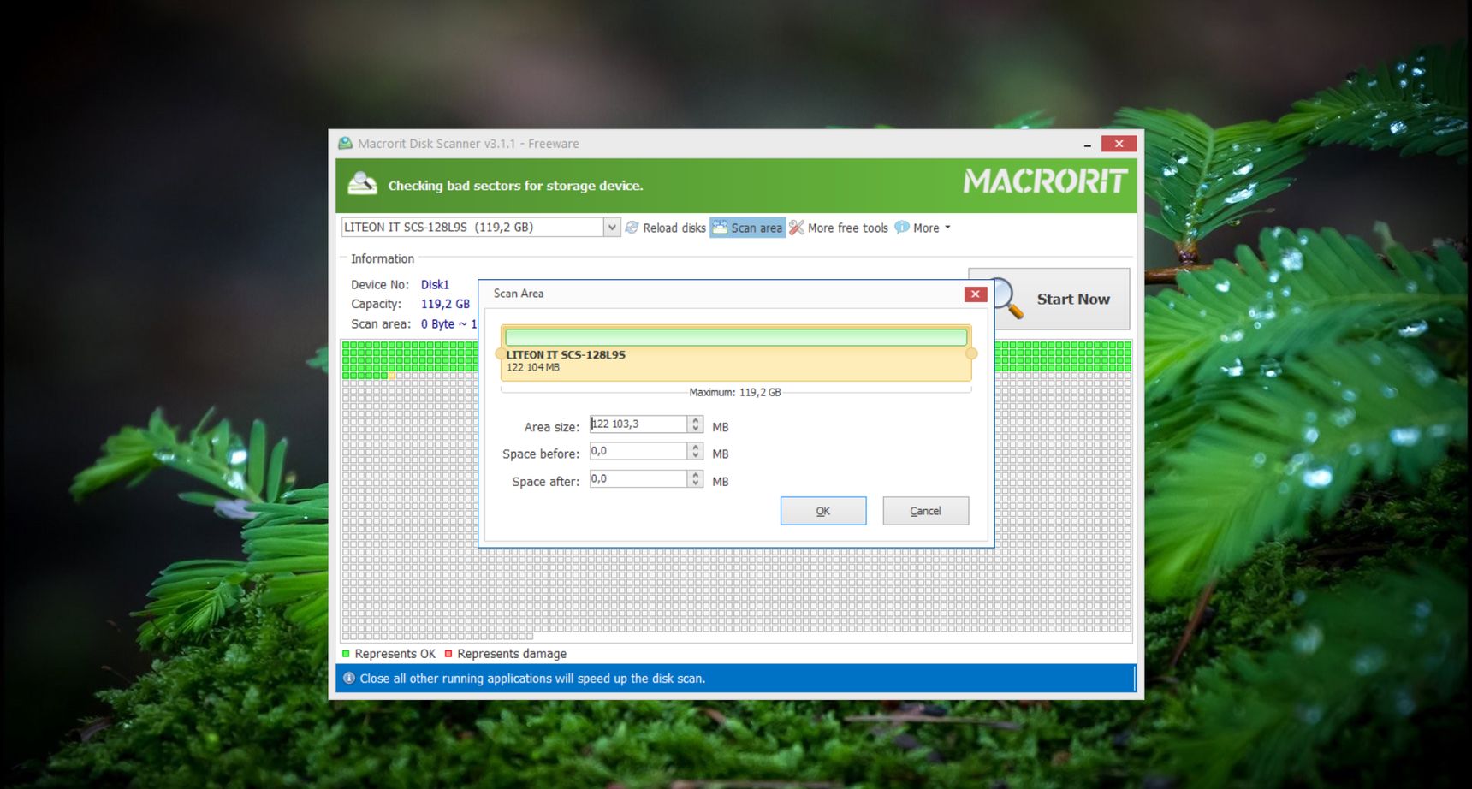Click the 122 104 MB size text
This screenshot has height=789, width=1472.
(x=533, y=368)
